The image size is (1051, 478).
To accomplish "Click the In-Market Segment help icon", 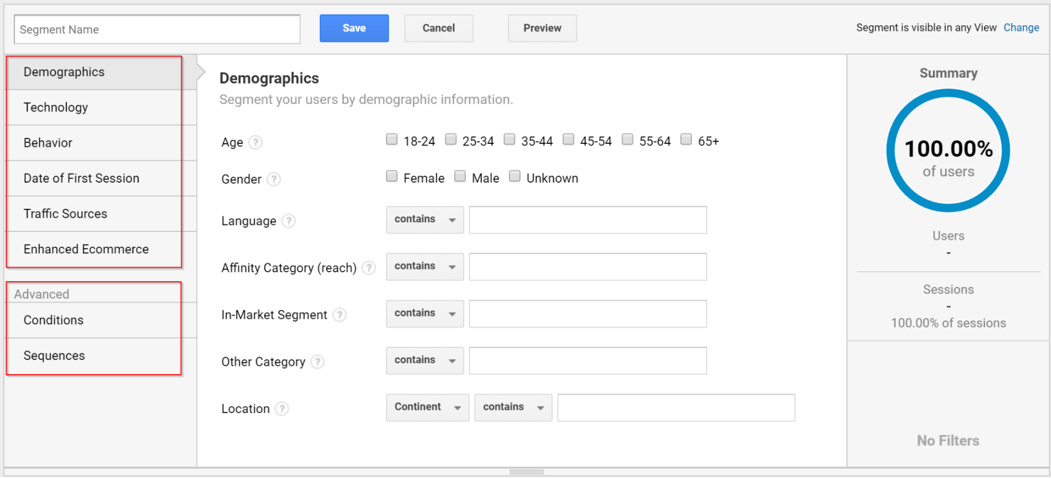I will point(339,315).
